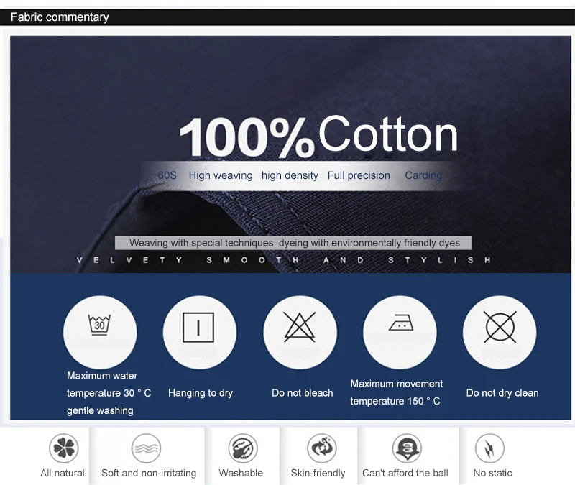Click the crossed-out triangle bleach icon
The image size is (575, 485).
[x=300, y=327]
